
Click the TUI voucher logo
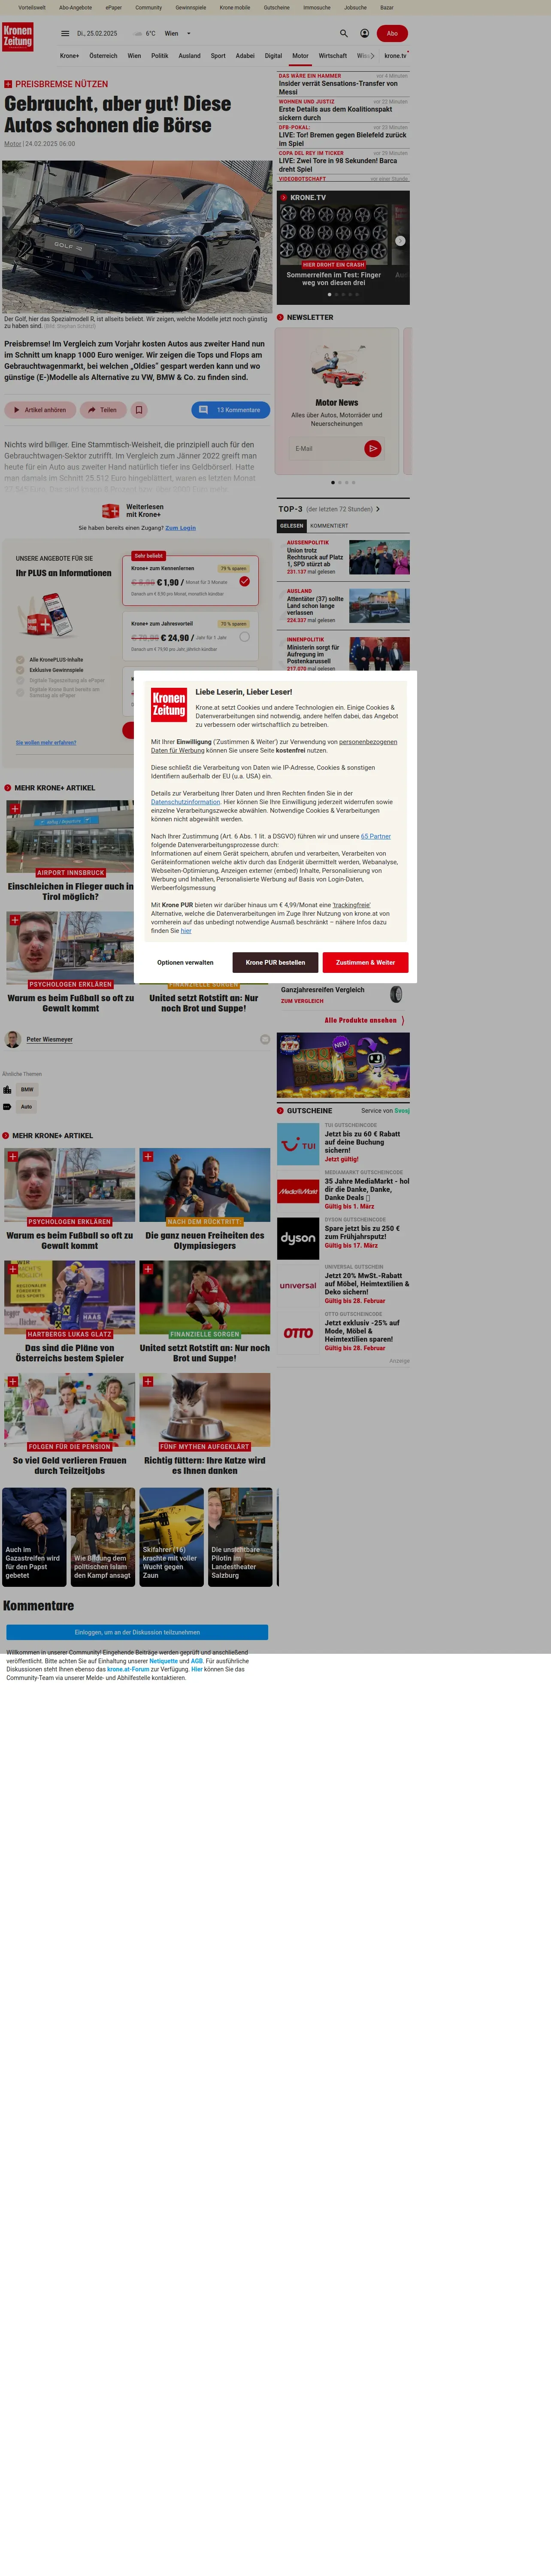298,1144
